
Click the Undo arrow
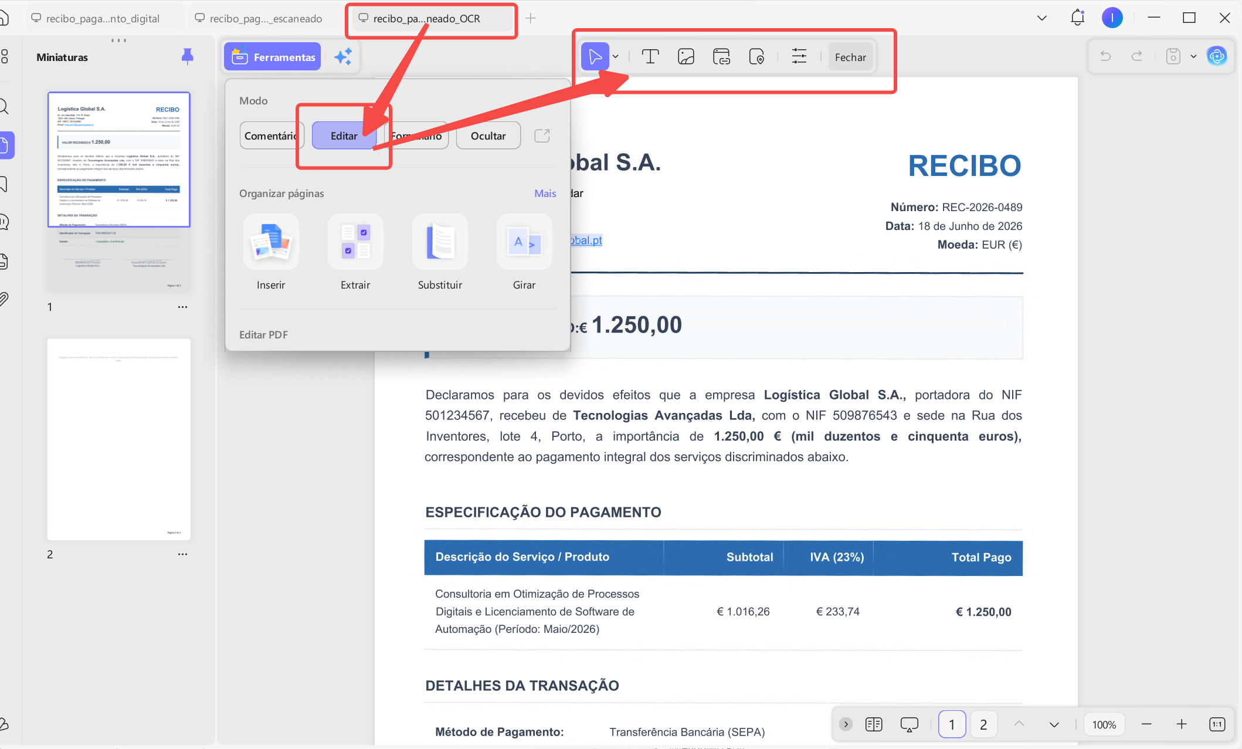pos(1105,56)
